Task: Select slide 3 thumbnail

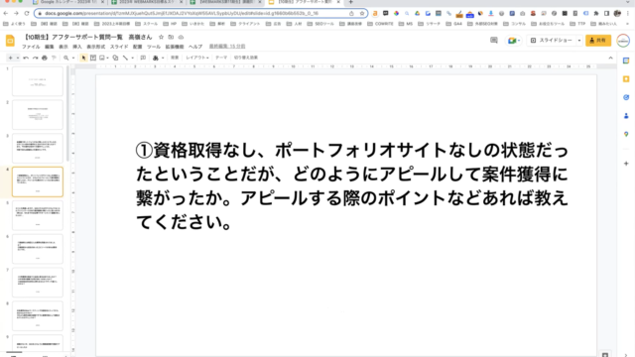Action: pos(38,149)
